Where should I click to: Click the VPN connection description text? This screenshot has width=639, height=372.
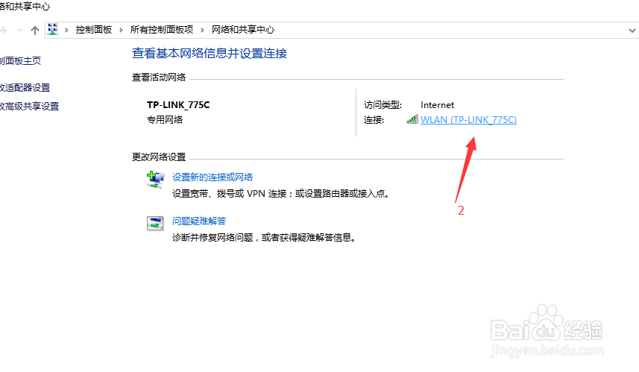tap(282, 194)
